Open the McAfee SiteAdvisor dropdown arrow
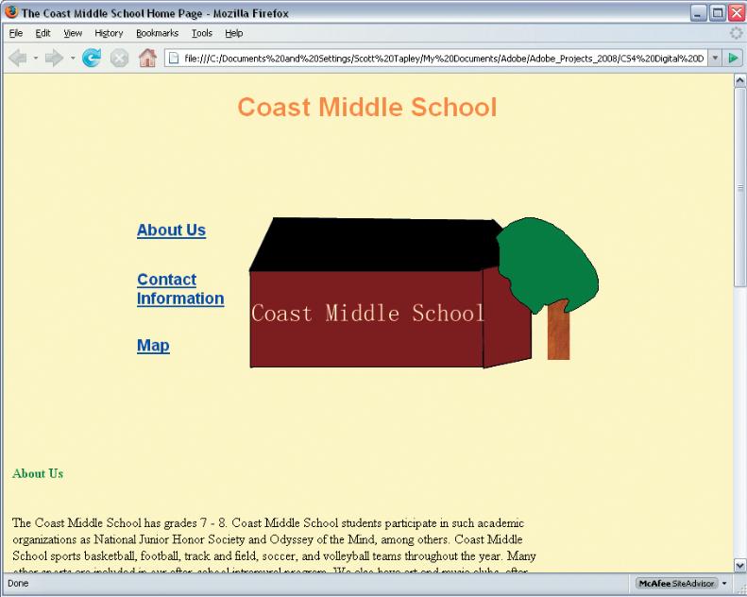 point(724,583)
